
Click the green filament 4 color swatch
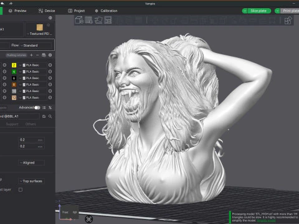pyautogui.click(x=14, y=72)
